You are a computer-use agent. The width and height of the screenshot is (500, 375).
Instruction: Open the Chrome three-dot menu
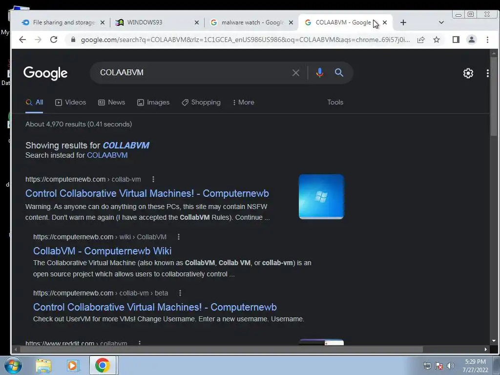(487, 40)
